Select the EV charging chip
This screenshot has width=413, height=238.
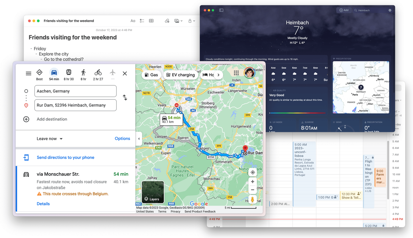[x=181, y=75]
